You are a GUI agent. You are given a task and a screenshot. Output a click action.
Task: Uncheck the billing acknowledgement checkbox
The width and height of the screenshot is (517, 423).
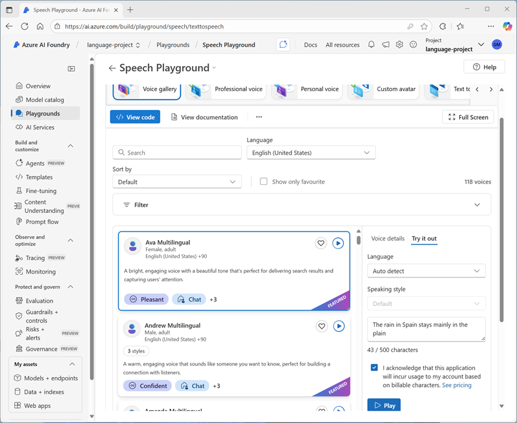click(375, 367)
